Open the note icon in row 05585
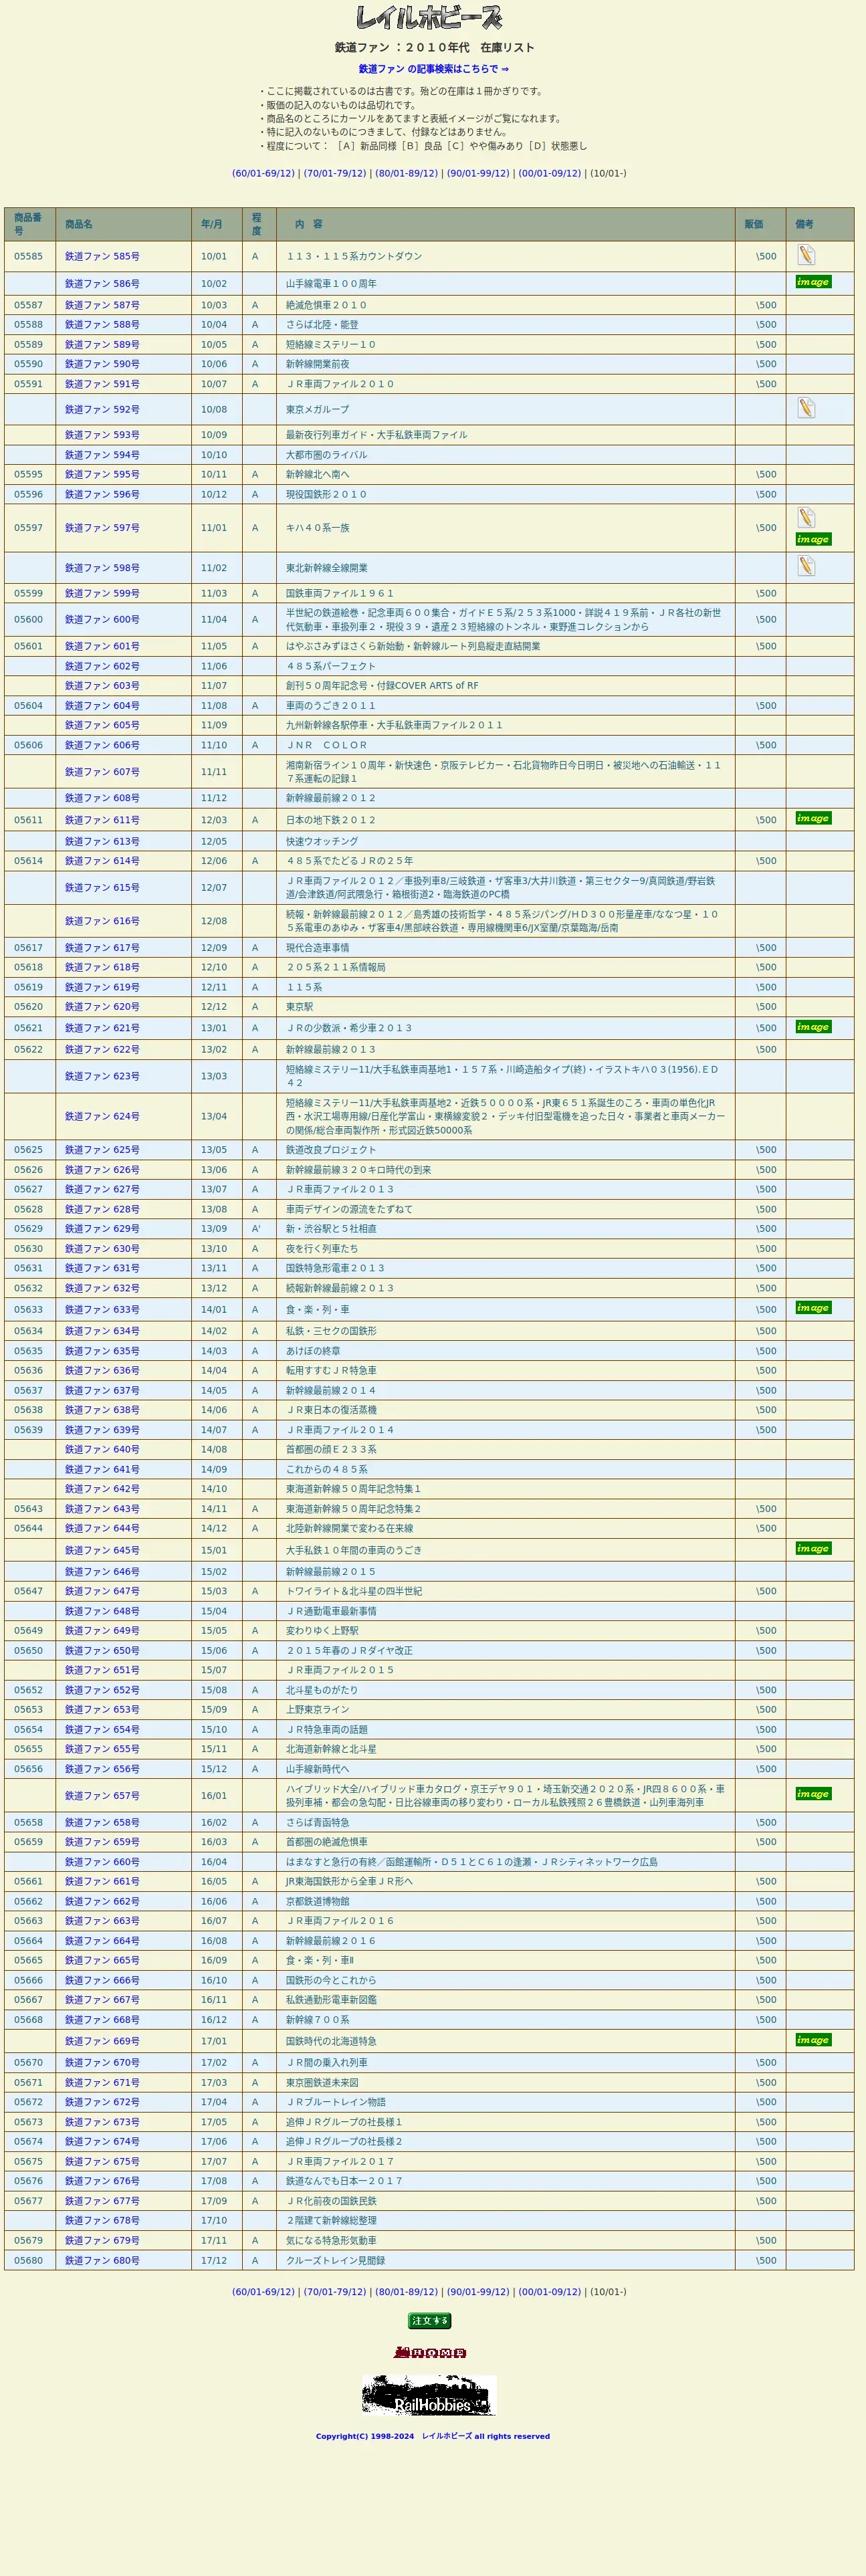The width and height of the screenshot is (866, 2576). coord(806,255)
